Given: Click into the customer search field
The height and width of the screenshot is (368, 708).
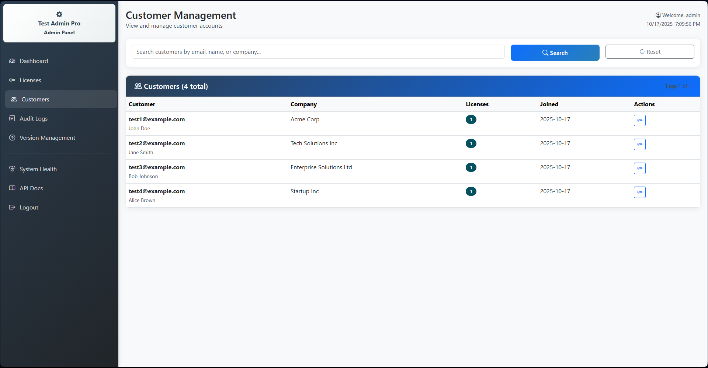Looking at the screenshot, I should point(318,52).
